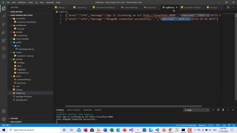The image size is (237, 133).
Task: Open the Help menu
Action: click(58, 2)
